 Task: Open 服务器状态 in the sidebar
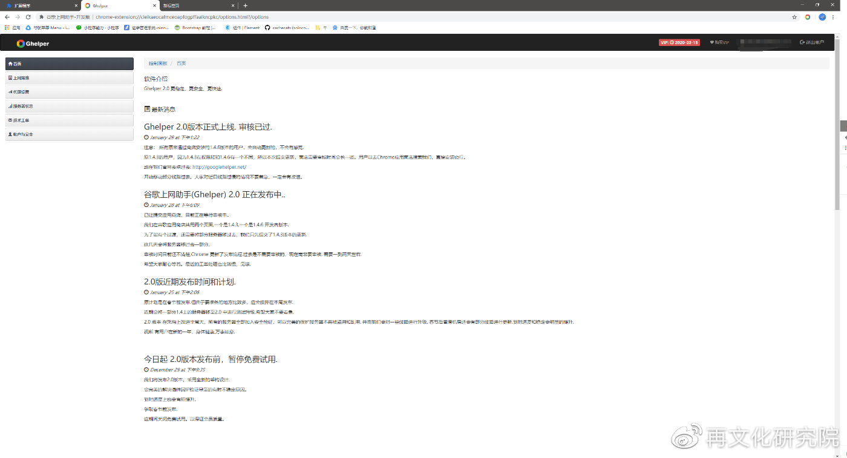point(70,106)
